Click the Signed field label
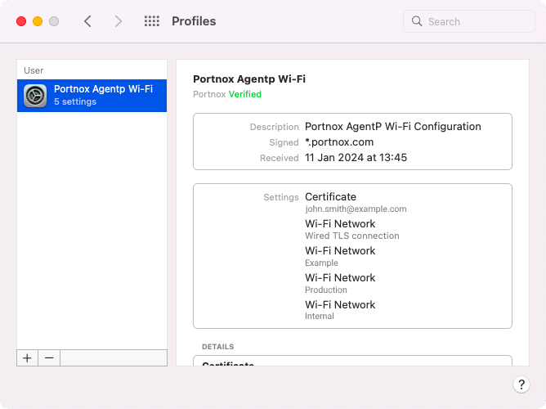Image resolution: width=546 pixels, height=409 pixels. click(x=284, y=142)
